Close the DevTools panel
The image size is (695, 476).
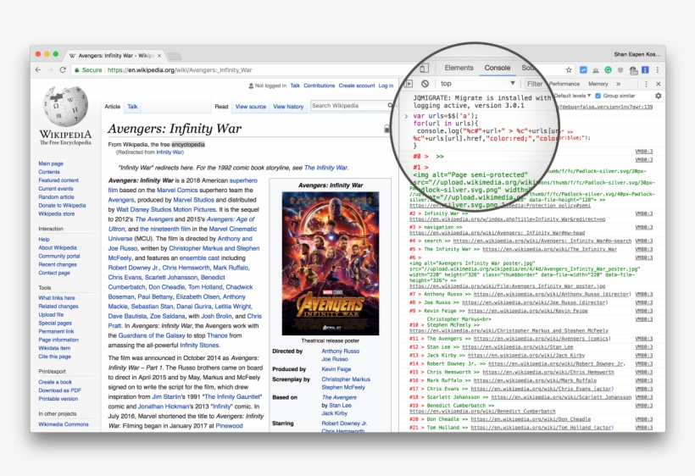coord(659,84)
